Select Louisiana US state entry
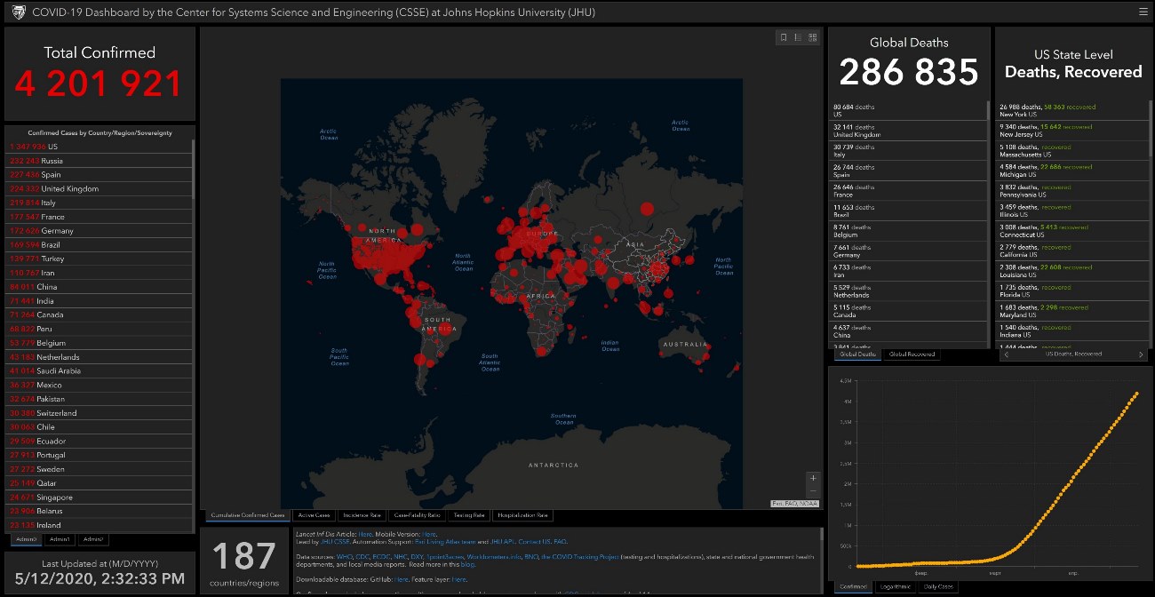 (x=1072, y=270)
